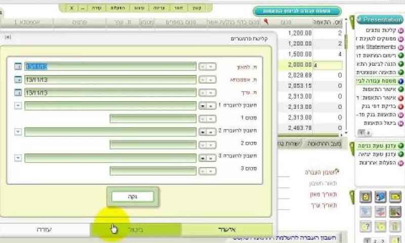Click the red pin icon in table header
The width and height of the screenshot is (405, 243).
[x=266, y=22]
